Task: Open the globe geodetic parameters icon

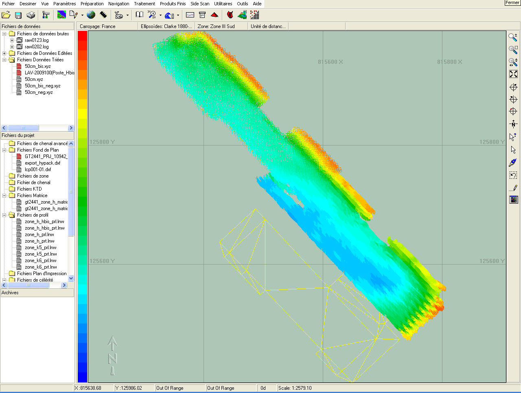Action: click(91, 15)
